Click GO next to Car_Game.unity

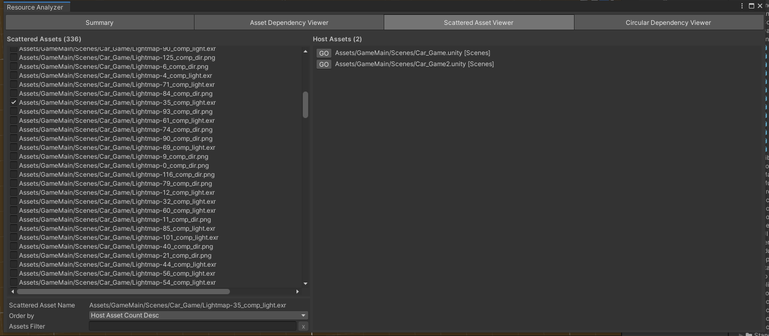click(x=323, y=53)
